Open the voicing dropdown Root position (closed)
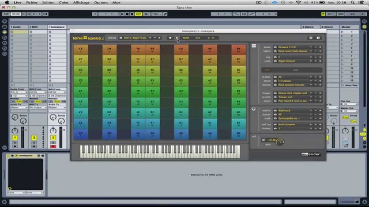The image size is (369, 207). point(295,85)
